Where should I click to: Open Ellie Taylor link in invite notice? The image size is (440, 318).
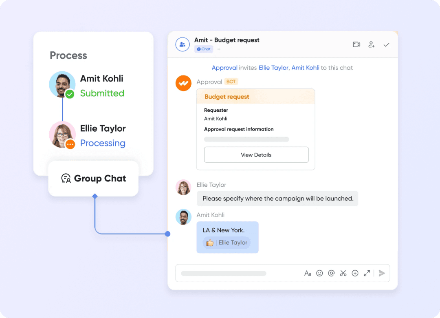(x=273, y=68)
